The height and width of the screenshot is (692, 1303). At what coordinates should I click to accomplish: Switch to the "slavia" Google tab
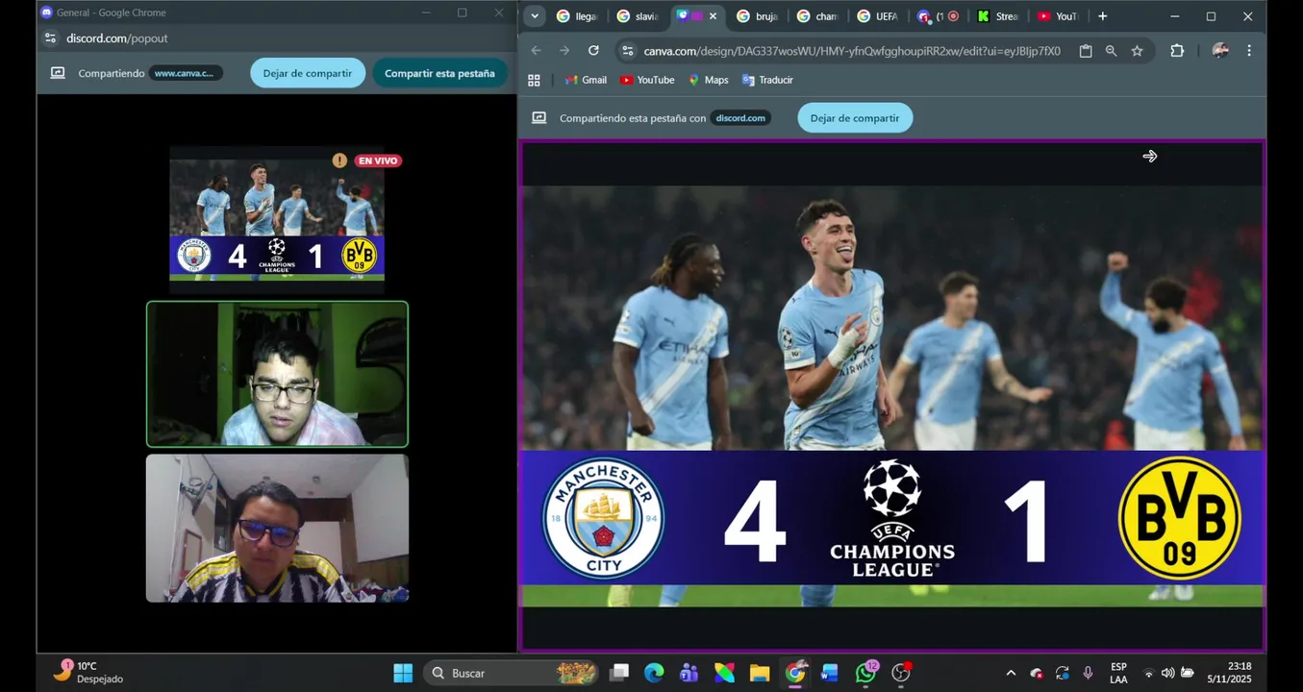[x=638, y=16]
